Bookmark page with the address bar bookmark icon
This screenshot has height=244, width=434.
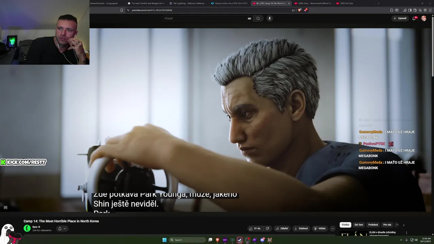122,10
